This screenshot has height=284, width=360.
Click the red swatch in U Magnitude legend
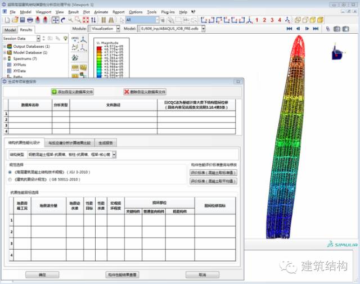click(x=99, y=48)
